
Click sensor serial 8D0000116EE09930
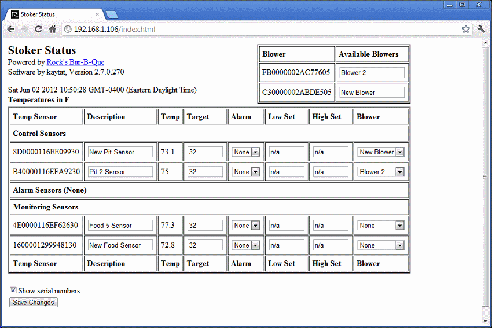tap(46, 152)
